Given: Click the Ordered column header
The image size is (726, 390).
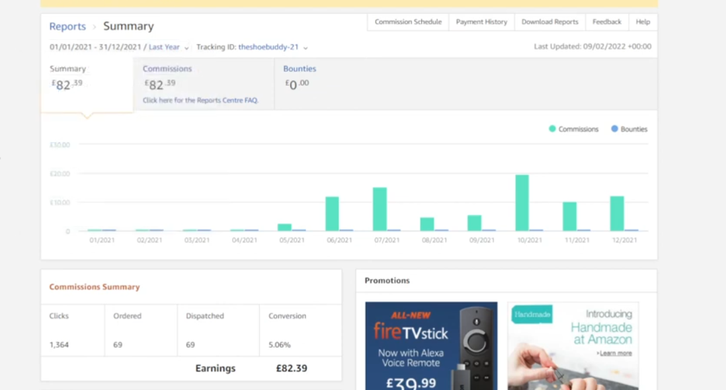Looking at the screenshot, I should [x=128, y=316].
